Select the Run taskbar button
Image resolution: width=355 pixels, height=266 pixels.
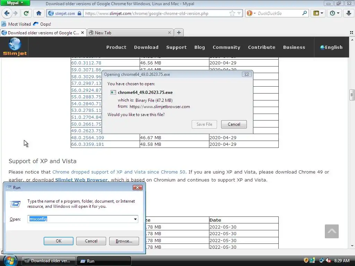click(104, 261)
